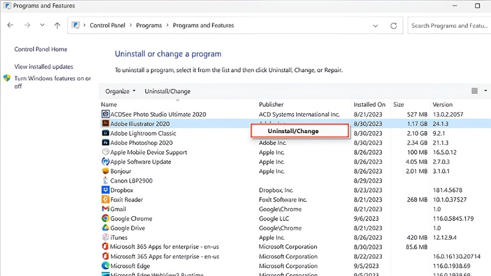Screen dimensions: 491x276
Task: Select the Adobe Lightroom Classic row
Action: click(295, 133)
